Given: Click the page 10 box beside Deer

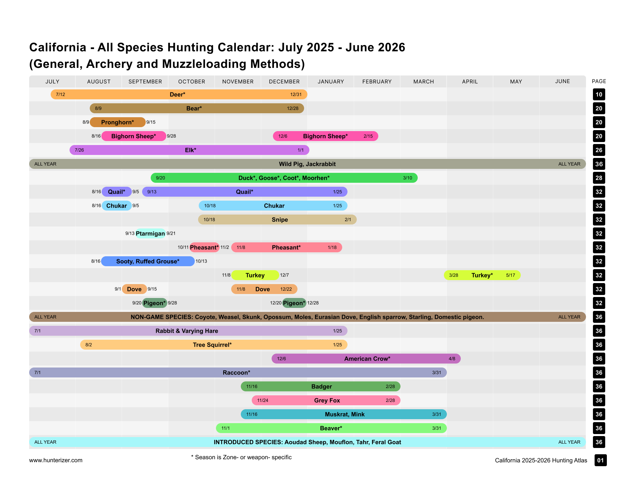Looking at the screenshot, I should pos(599,94).
